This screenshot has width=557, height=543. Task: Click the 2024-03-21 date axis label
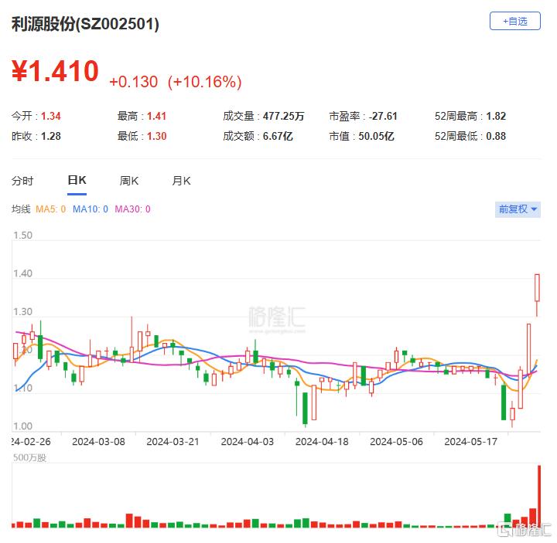pos(173,442)
